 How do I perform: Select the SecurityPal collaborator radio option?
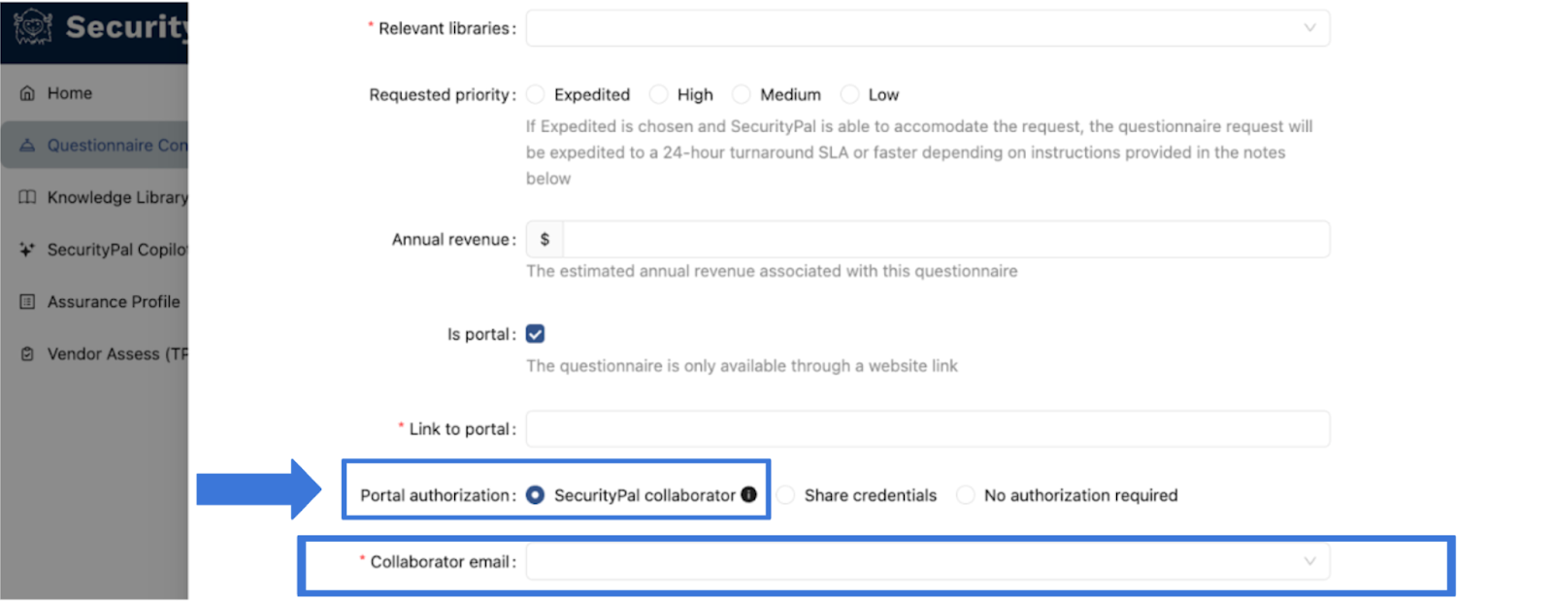(x=535, y=495)
